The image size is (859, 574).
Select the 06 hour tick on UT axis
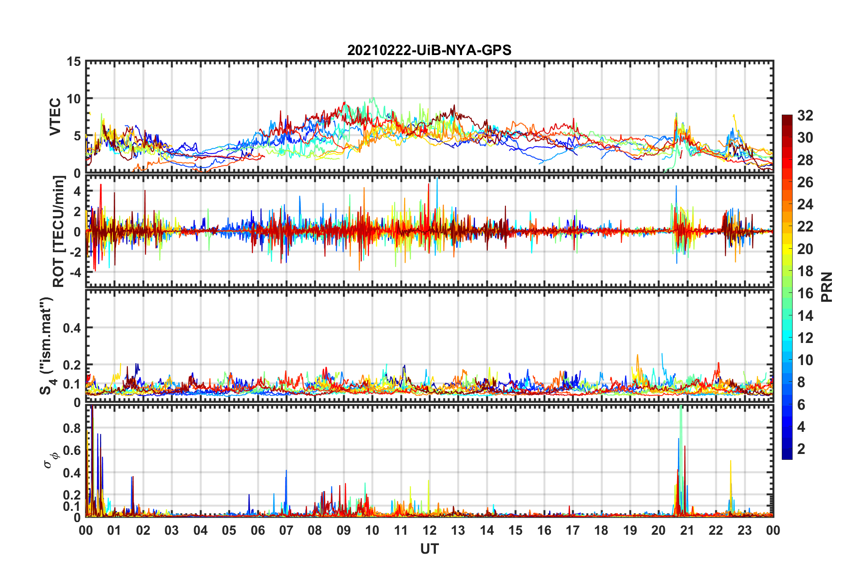(x=258, y=530)
